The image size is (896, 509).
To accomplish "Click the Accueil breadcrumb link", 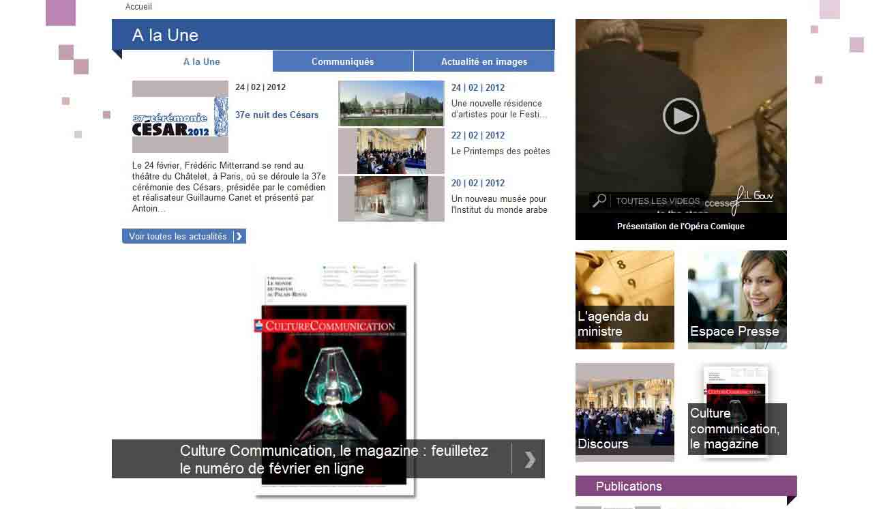I will pos(138,7).
